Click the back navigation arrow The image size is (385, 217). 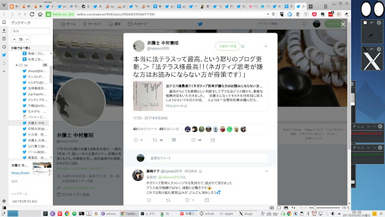[4, 14]
